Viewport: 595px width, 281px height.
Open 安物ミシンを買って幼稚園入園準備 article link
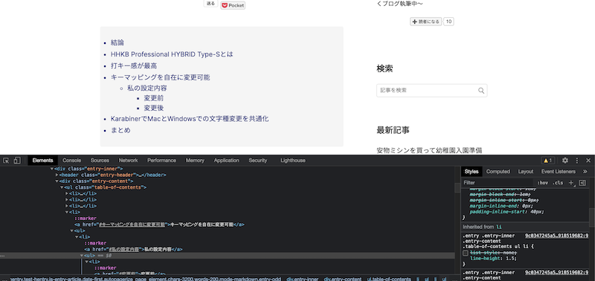(429, 151)
